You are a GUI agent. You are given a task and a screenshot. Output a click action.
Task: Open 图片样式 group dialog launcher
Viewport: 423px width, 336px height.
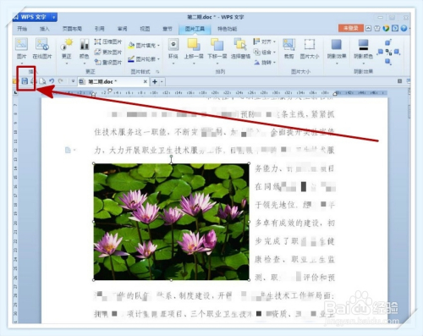tap(157, 72)
